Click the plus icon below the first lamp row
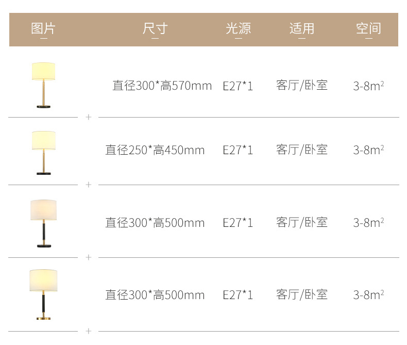The height and width of the screenshot is (345, 407). (x=88, y=117)
